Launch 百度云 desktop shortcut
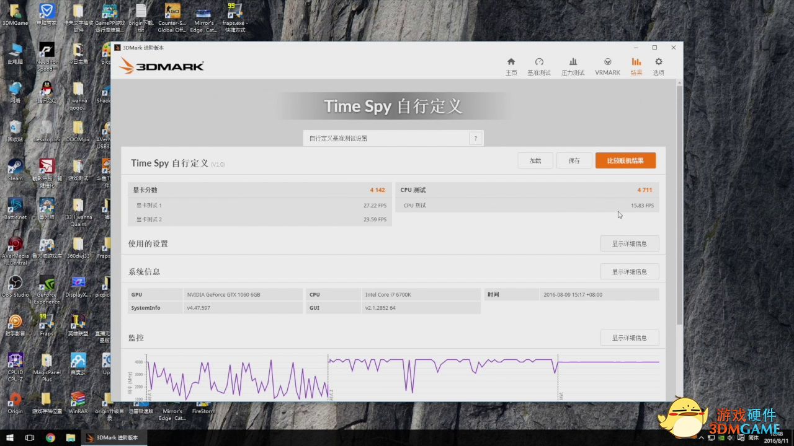This screenshot has width=794, height=446. 78,363
